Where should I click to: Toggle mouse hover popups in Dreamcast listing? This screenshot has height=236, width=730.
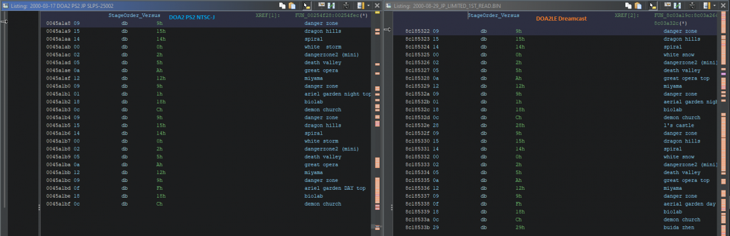[x=653, y=5]
